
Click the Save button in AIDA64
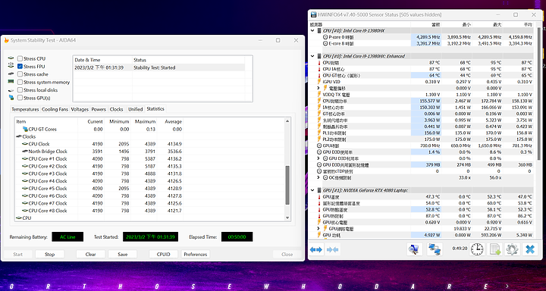pyautogui.click(x=123, y=255)
